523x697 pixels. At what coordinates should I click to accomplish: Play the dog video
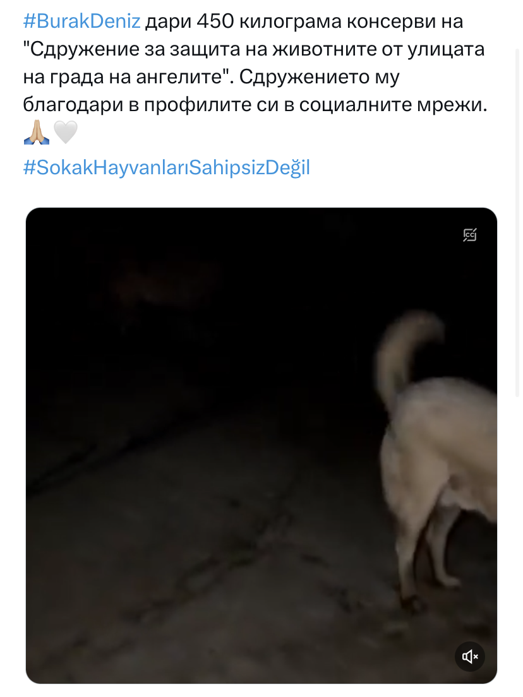261,445
